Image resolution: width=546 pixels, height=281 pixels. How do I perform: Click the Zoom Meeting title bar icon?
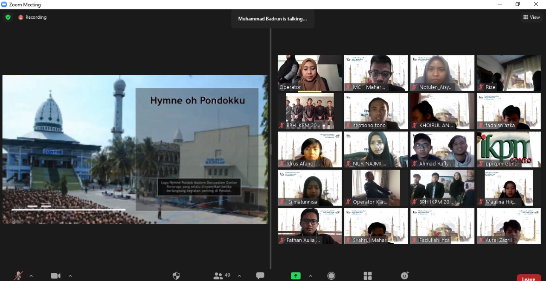[4, 4]
